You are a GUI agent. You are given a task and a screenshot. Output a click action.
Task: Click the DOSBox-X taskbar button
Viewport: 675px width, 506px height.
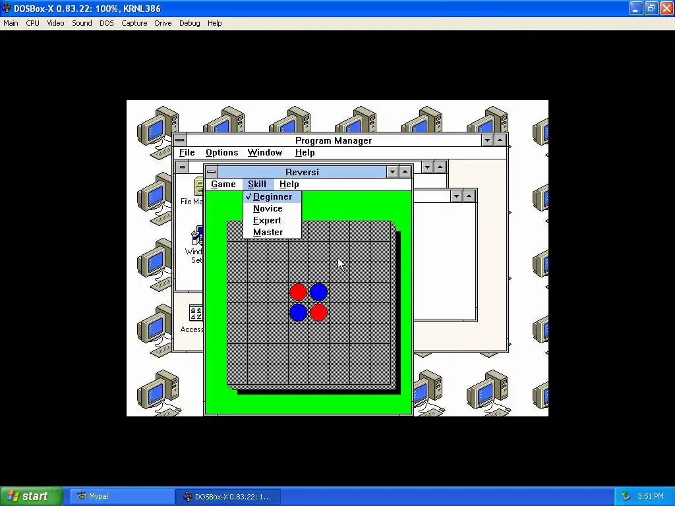229,497
